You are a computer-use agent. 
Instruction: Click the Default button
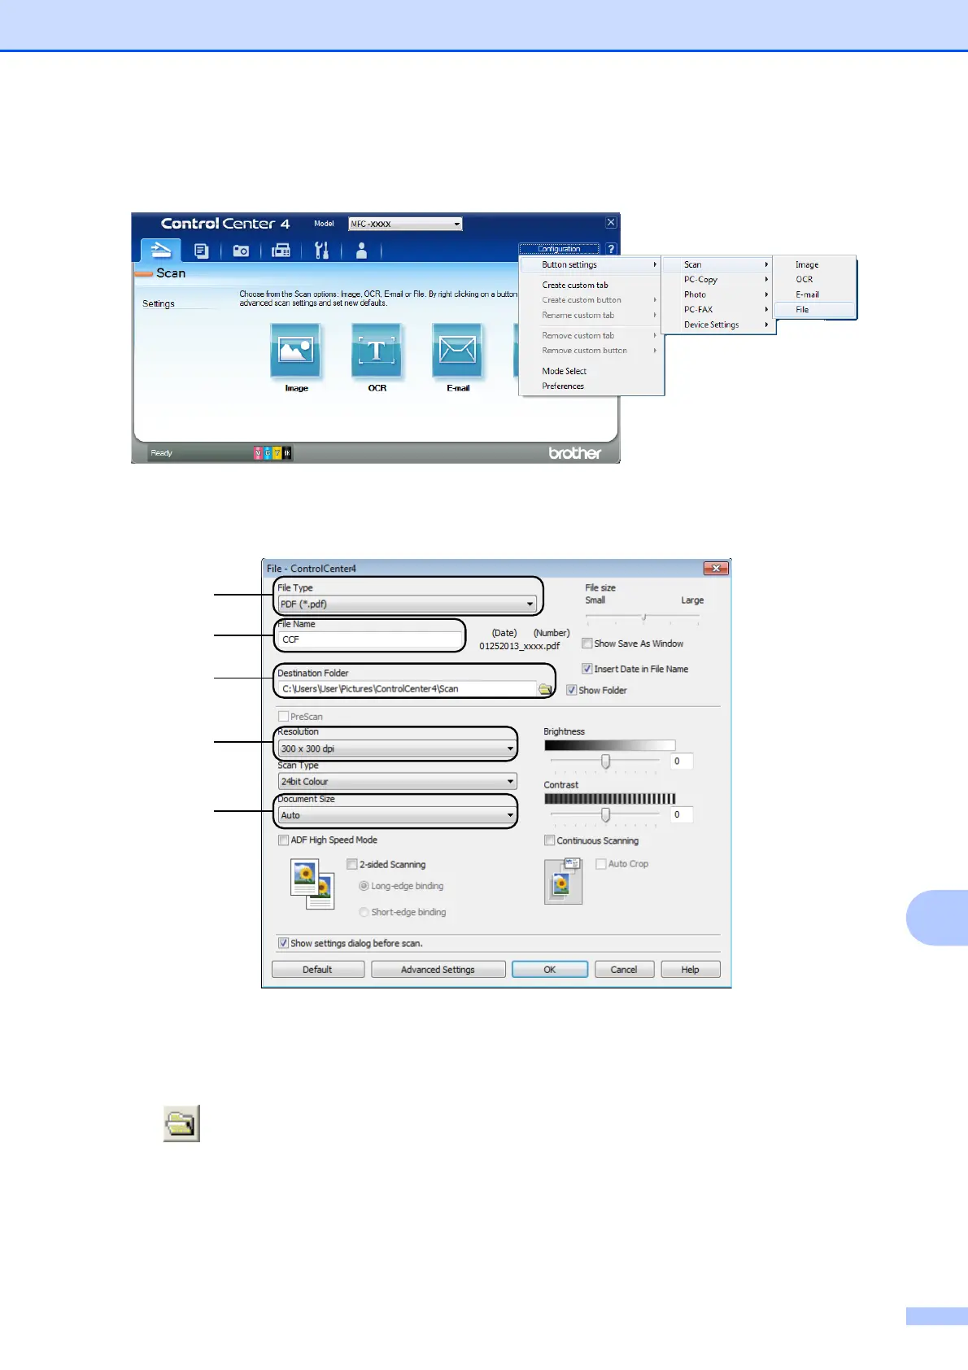pos(317,970)
